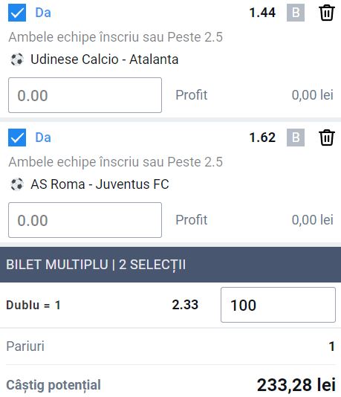Click the second Da selection label
Image resolution: width=341 pixels, height=397 pixels.
(x=43, y=138)
